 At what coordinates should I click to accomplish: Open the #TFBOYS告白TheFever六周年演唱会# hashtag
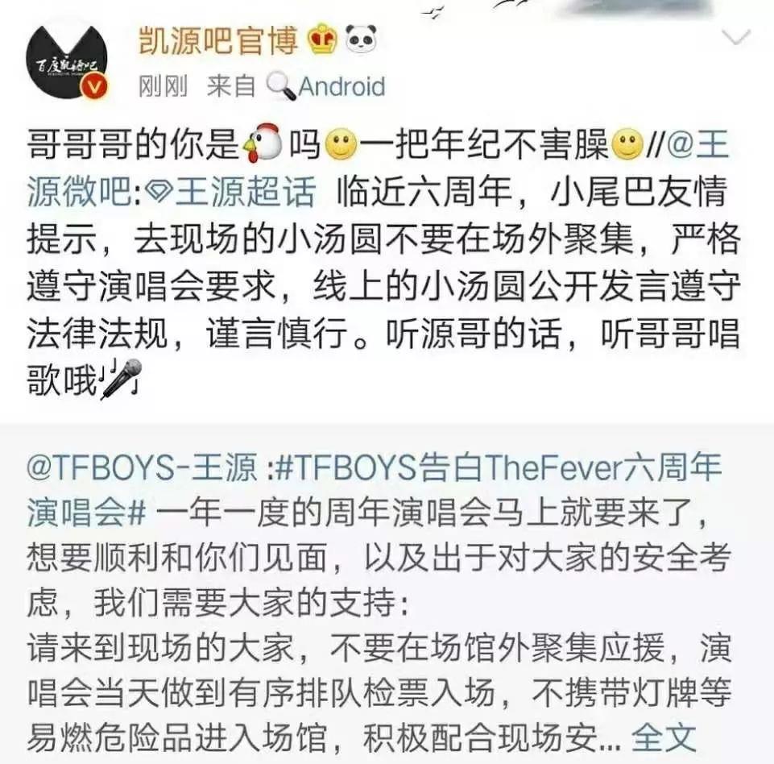coord(375,489)
